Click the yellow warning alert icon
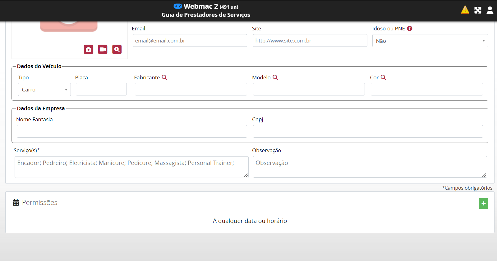Image resolution: width=497 pixels, height=261 pixels. (x=465, y=10)
